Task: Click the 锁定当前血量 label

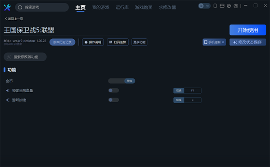Action: coord(22,90)
